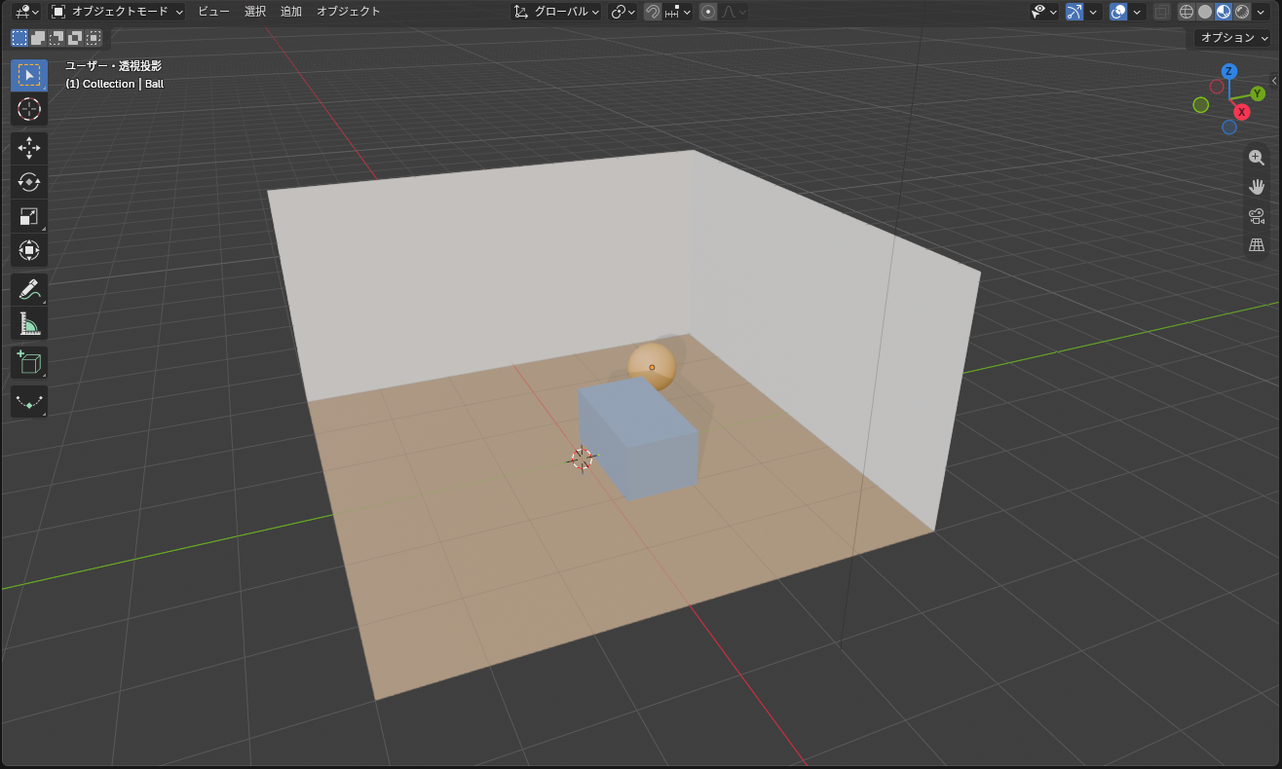This screenshot has height=769, width=1282.
Task: Click the red X axis gizmo handle
Action: click(1242, 112)
